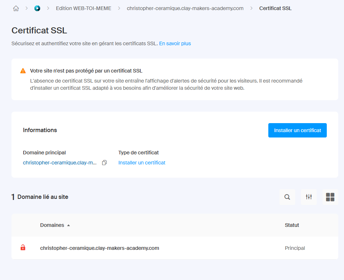Image resolution: width=344 pixels, height=280 pixels.
Task: Click the orange warning triangle icon
Action: tap(23, 71)
